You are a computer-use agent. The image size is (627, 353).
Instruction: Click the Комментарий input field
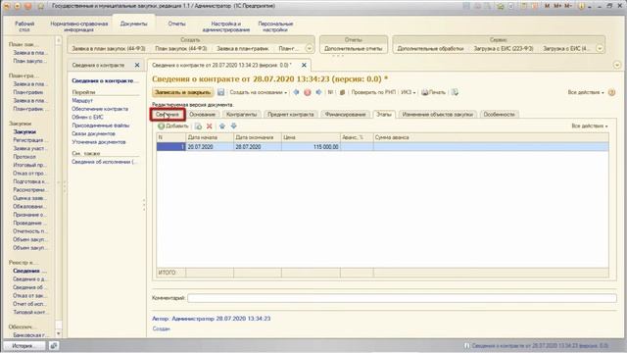(402, 298)
